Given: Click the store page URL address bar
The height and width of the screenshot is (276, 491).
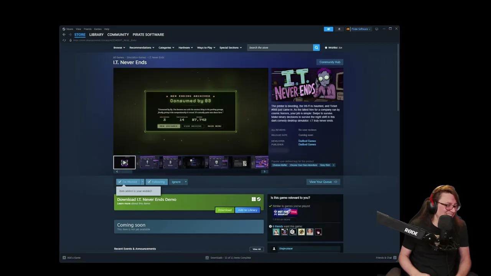Looking at the screenshot, I should pyautogui.click(x=105, y=40).
